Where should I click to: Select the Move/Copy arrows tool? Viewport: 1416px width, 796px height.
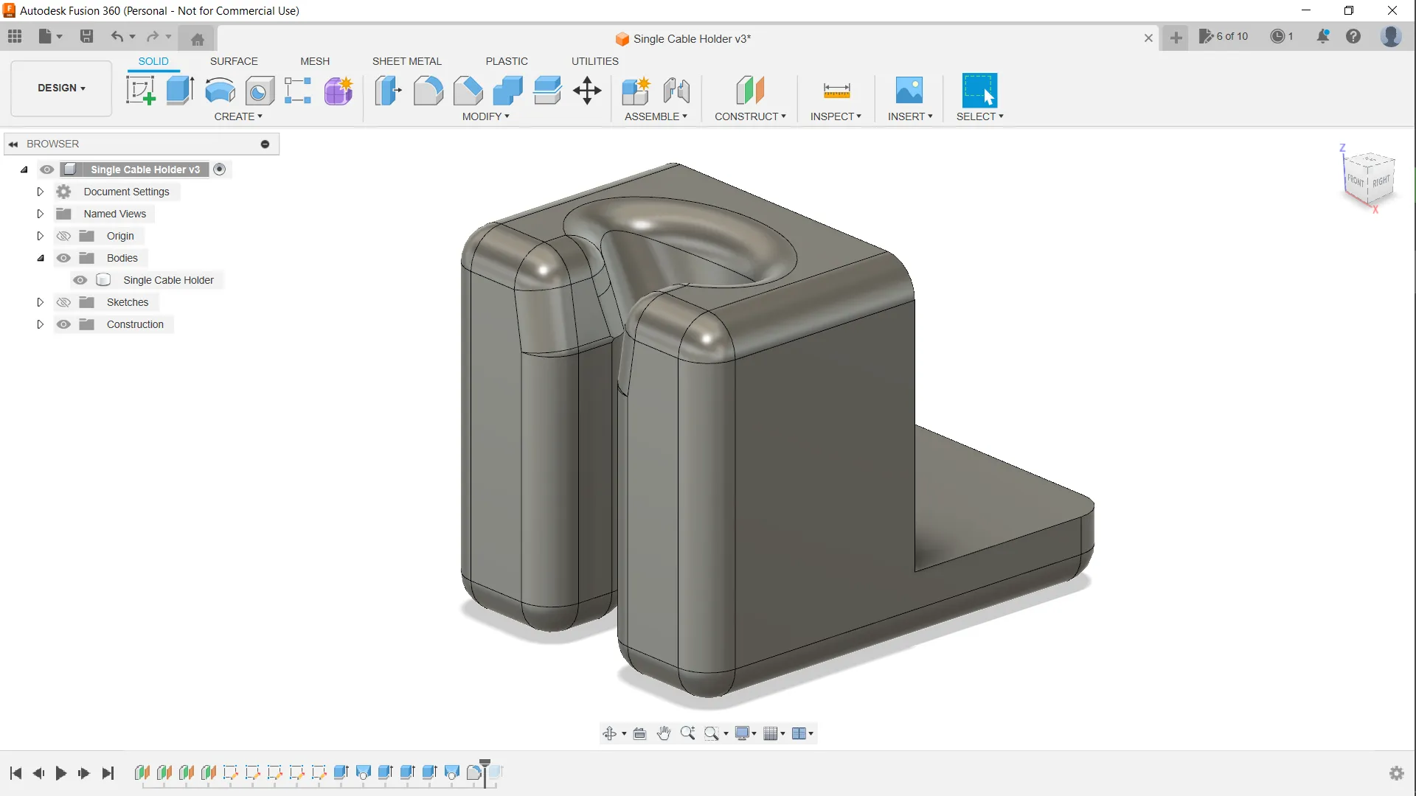click(587, 91)
